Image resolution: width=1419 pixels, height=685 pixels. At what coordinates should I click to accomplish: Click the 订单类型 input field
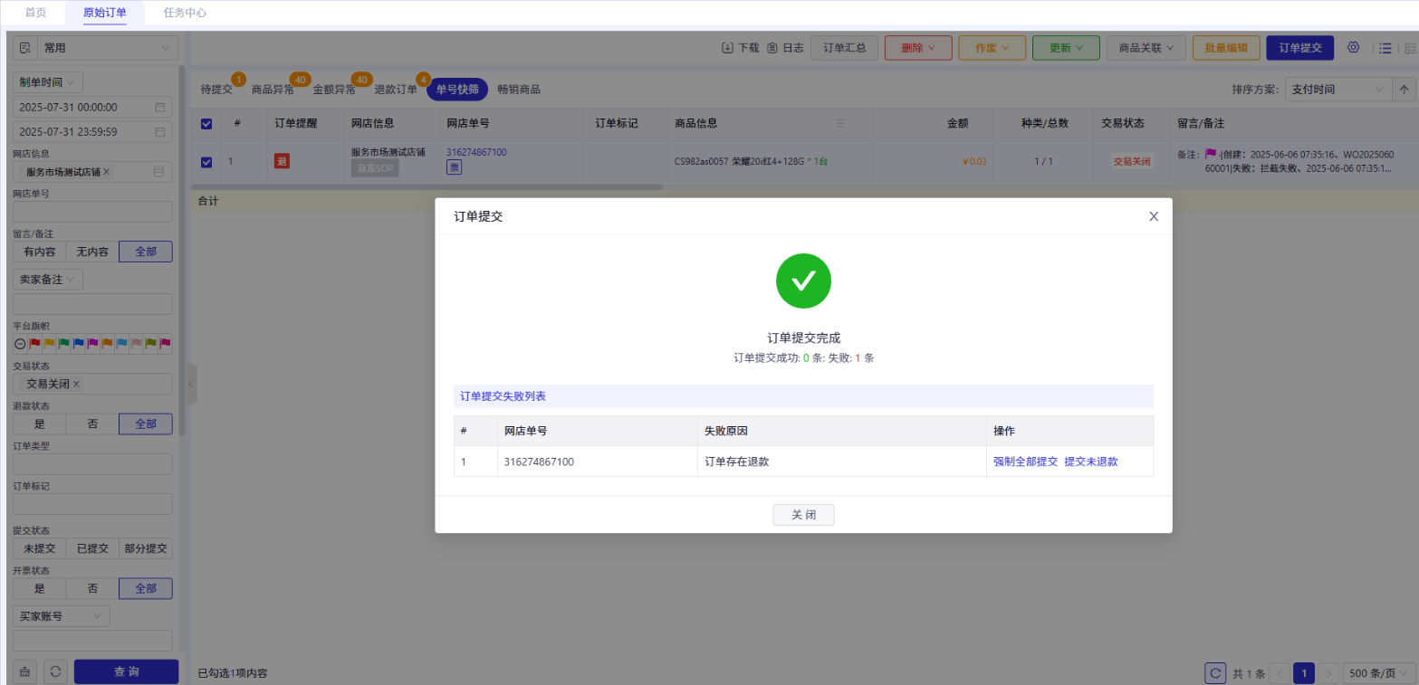click(x=92, y=464)
